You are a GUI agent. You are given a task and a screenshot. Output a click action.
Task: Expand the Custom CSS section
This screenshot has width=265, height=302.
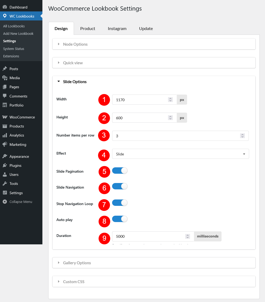pyautogui.click(x=154, y=282)
